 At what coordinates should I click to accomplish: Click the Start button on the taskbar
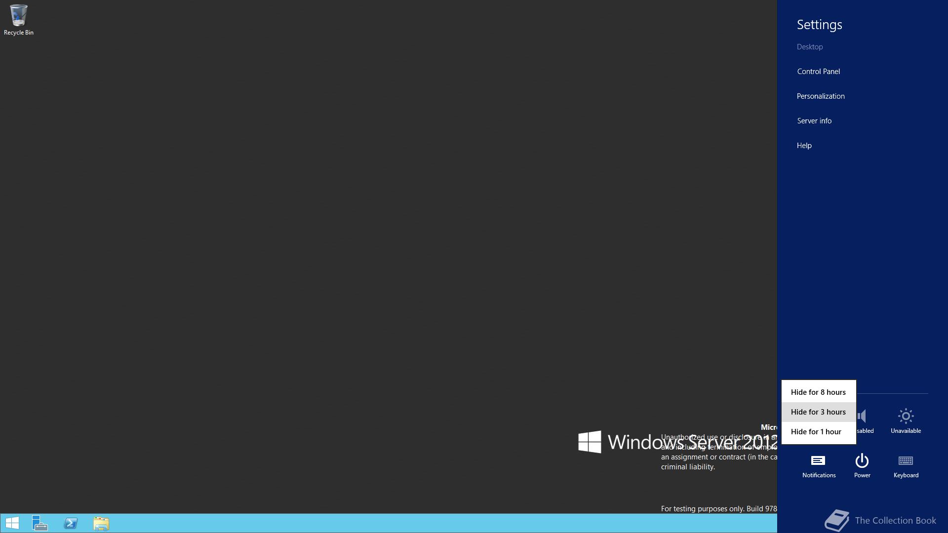pyautogui.click(x=12, y=523)
